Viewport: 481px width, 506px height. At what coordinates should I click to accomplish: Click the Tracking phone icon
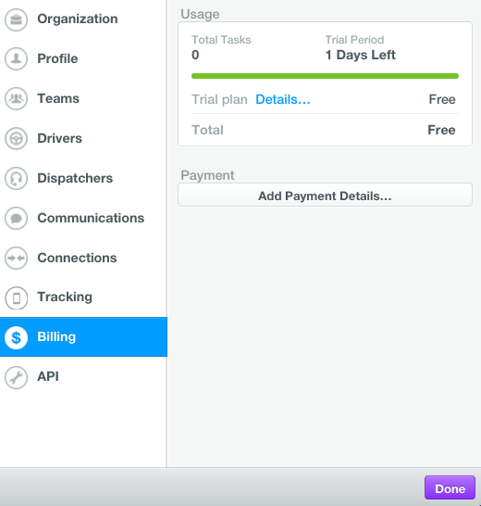click(16, 297)
